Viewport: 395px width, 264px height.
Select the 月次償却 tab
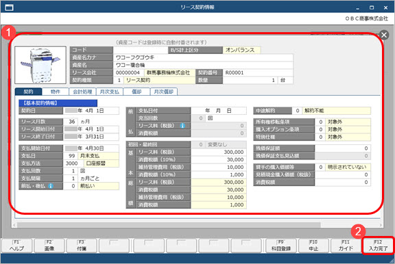point(164,92)
